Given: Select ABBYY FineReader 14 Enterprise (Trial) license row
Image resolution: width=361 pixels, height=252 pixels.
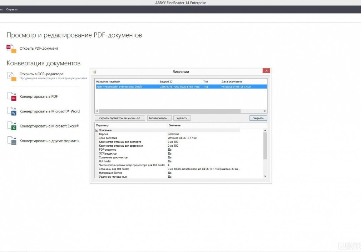Looking at the screenshot, I should [181, 87].
